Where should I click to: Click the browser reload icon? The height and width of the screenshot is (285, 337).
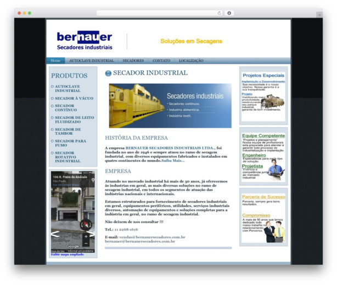[219, 13]
